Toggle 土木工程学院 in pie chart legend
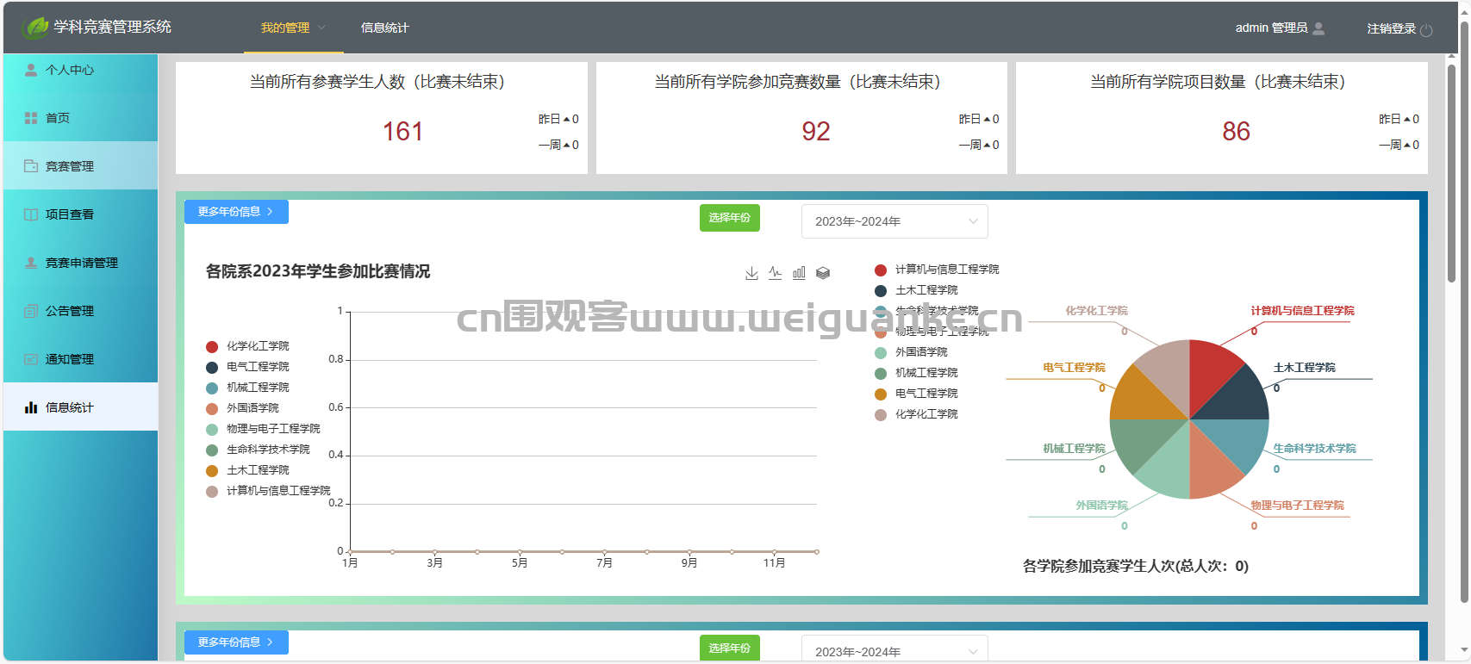Image resolution: width=1471 pixels, height=664 pixels. coord(916,290)
